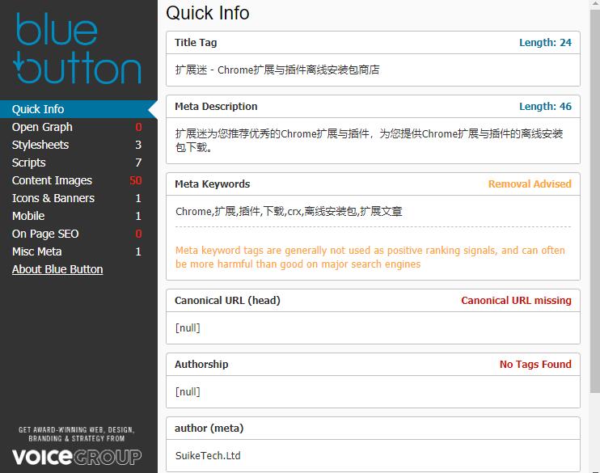Viewport: 600px width, 473px height.
Task: Click the Stylesheets count 3
Action: pos(138,145)
